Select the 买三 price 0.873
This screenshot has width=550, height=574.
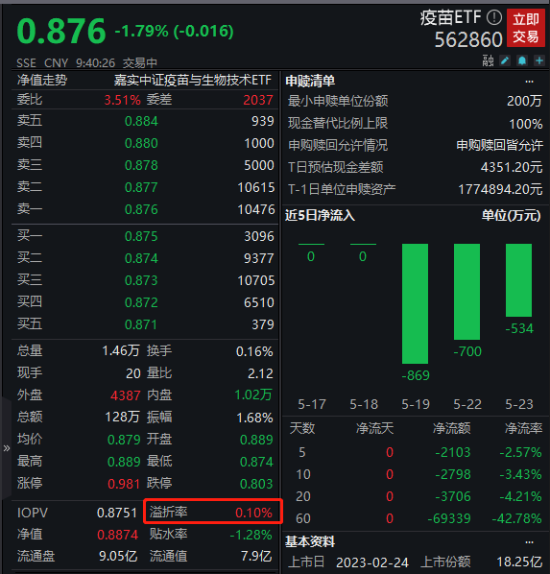click(141, 280)
